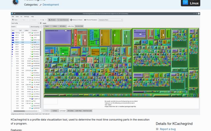
Task: Switch to the Types tab
Action: point(47,26)
